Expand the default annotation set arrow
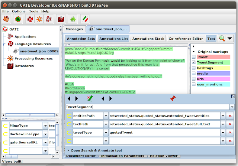238x166 pixels. coord(193,46)
